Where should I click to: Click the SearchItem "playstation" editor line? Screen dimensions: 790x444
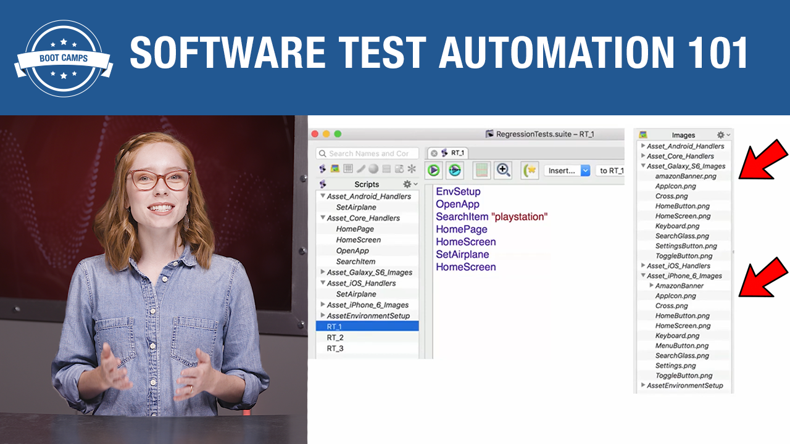coord(492,217)
